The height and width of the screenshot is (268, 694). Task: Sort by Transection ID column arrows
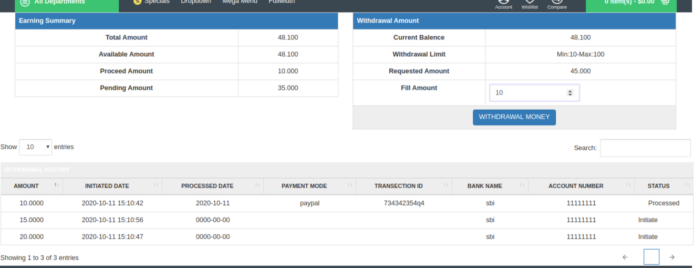tap(446, 185)
